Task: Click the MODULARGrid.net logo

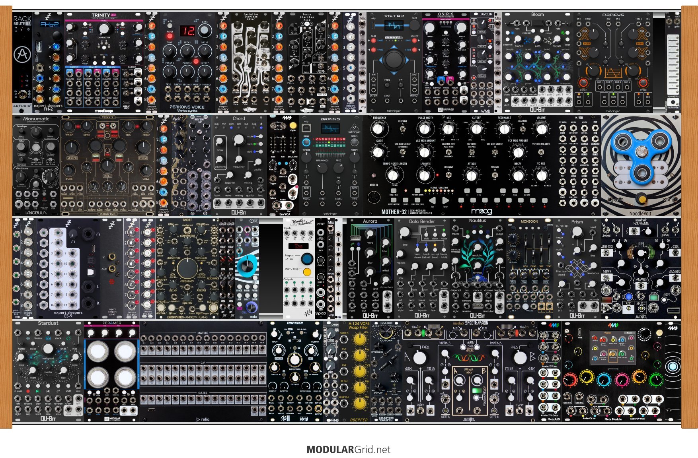Action: 349,450
